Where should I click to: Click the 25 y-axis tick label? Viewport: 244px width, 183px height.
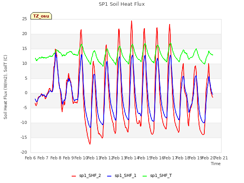(24, 19)
